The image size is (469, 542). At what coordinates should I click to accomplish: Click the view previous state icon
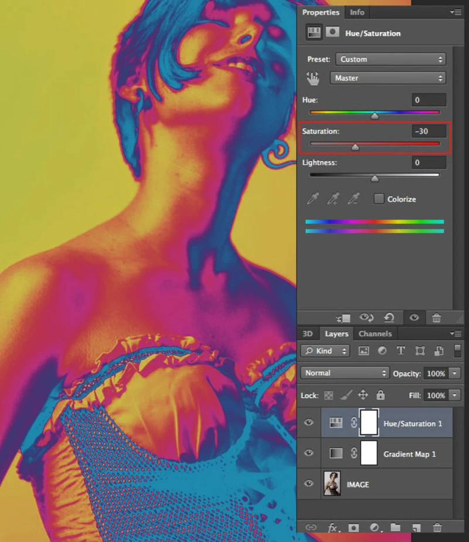[366, 317]
